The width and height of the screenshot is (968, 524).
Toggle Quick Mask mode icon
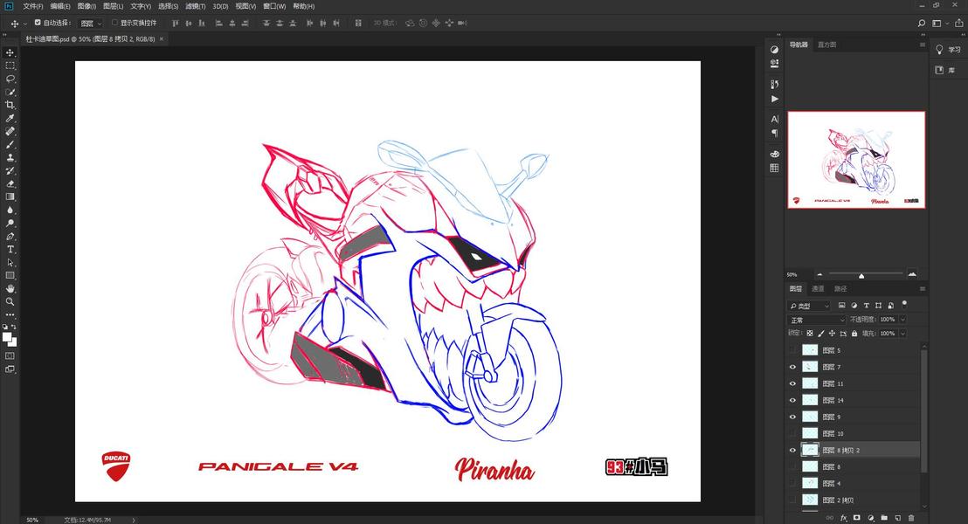point(10,356)
